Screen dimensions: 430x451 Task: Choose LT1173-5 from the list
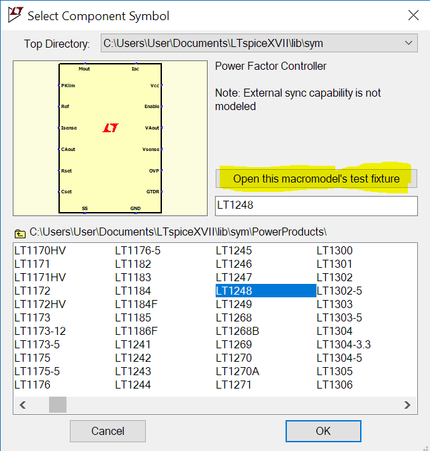tap(37, 344)
